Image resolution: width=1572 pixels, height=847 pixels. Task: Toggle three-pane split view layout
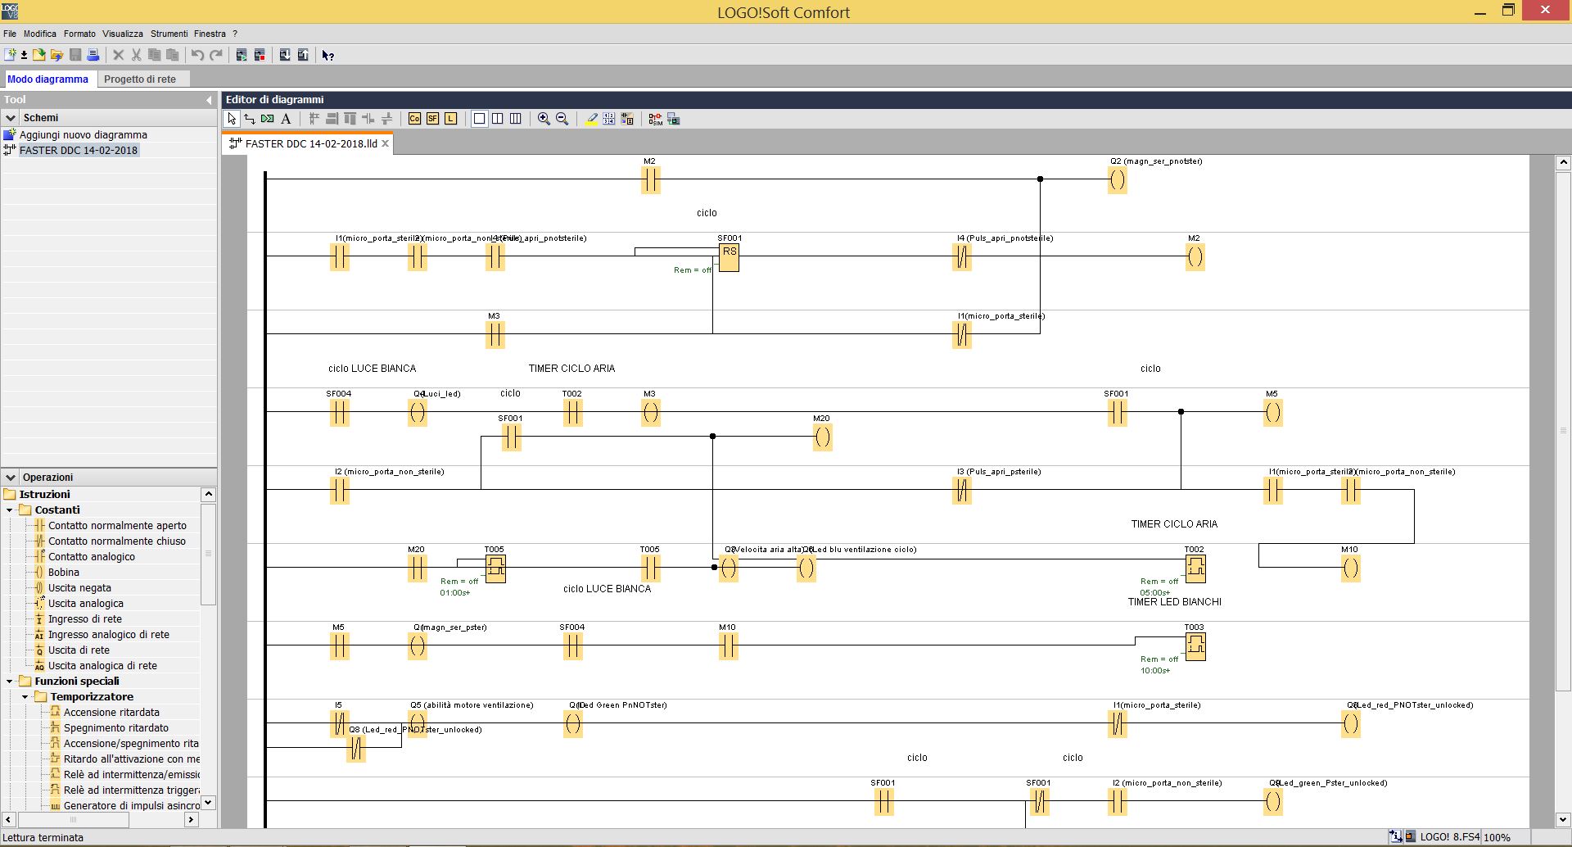(x=516, y=119)
